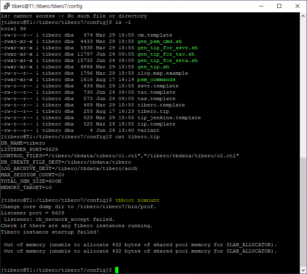307x274 pixels.
Task: Click the 'Change core dump dir' line
Action: coord(79,206)
